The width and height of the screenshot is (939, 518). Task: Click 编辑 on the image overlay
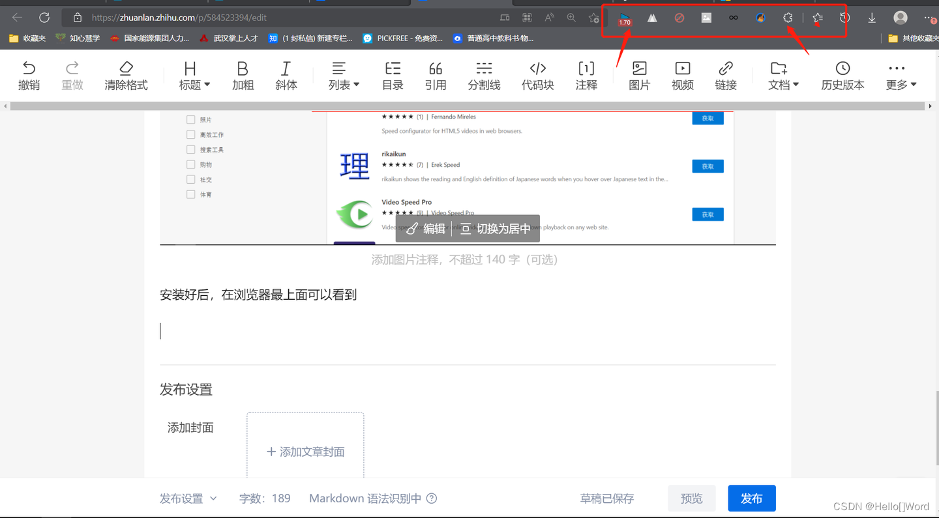[425, 229]
